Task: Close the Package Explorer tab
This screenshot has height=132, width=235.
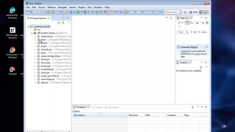Action: [x=49, y=18]
